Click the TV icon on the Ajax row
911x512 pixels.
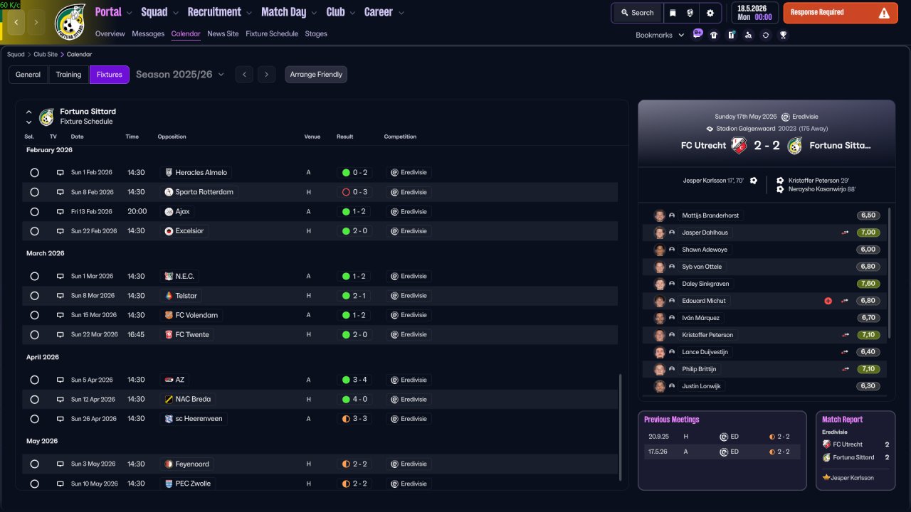tap(60, 212)
